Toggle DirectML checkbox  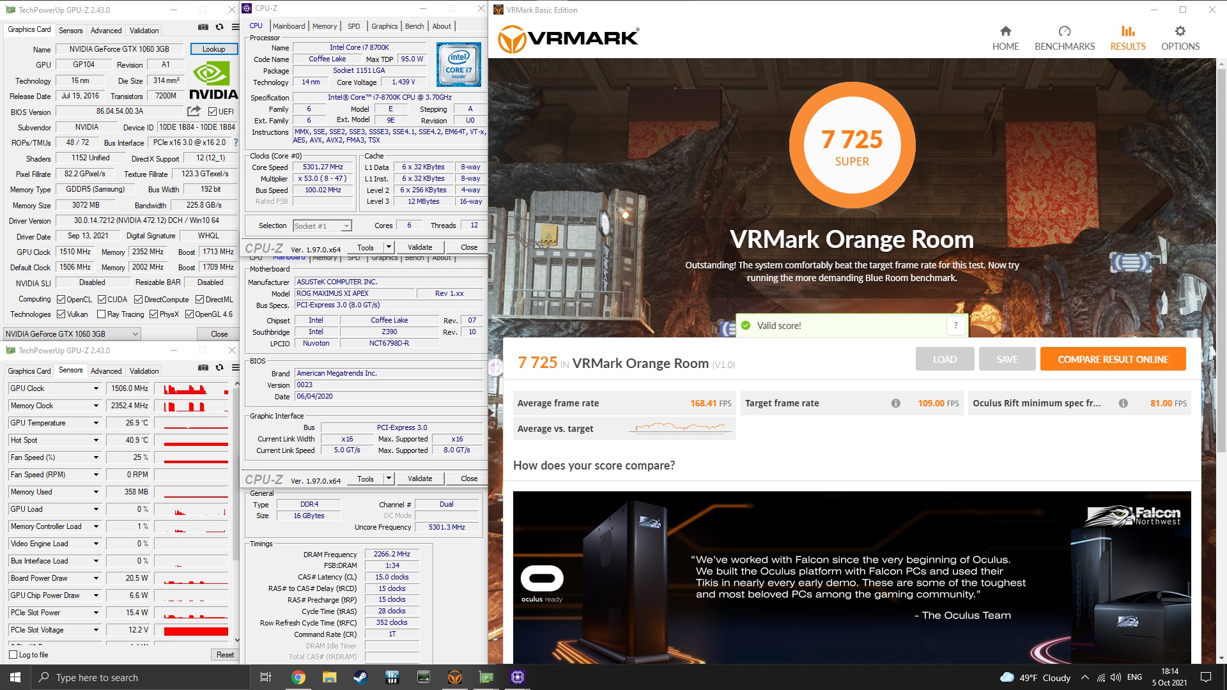(x=199, y=299)
